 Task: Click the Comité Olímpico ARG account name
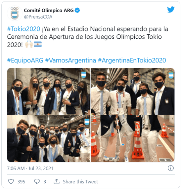click(49, 11)
